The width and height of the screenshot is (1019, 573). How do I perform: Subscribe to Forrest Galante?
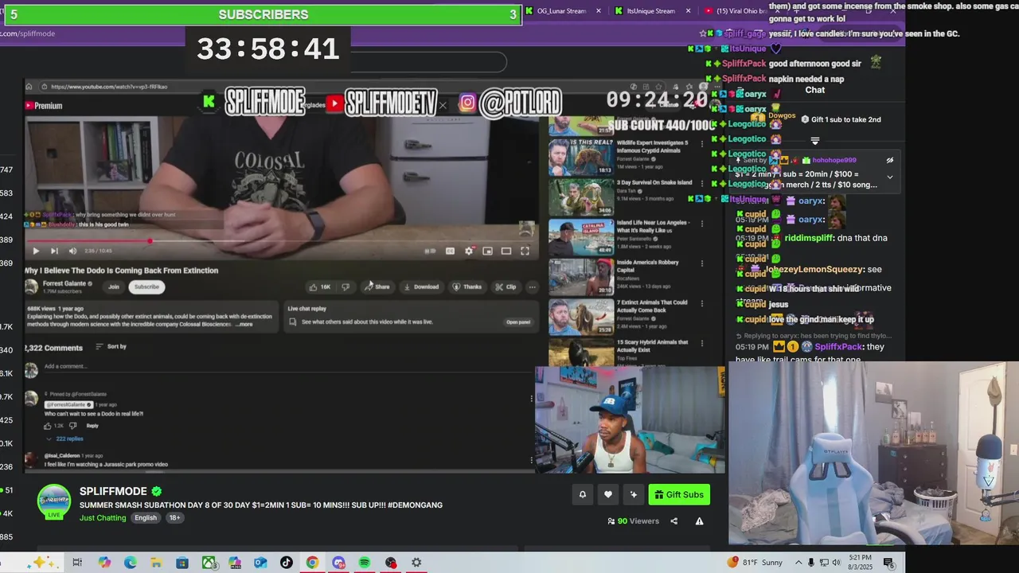(146, 286)
